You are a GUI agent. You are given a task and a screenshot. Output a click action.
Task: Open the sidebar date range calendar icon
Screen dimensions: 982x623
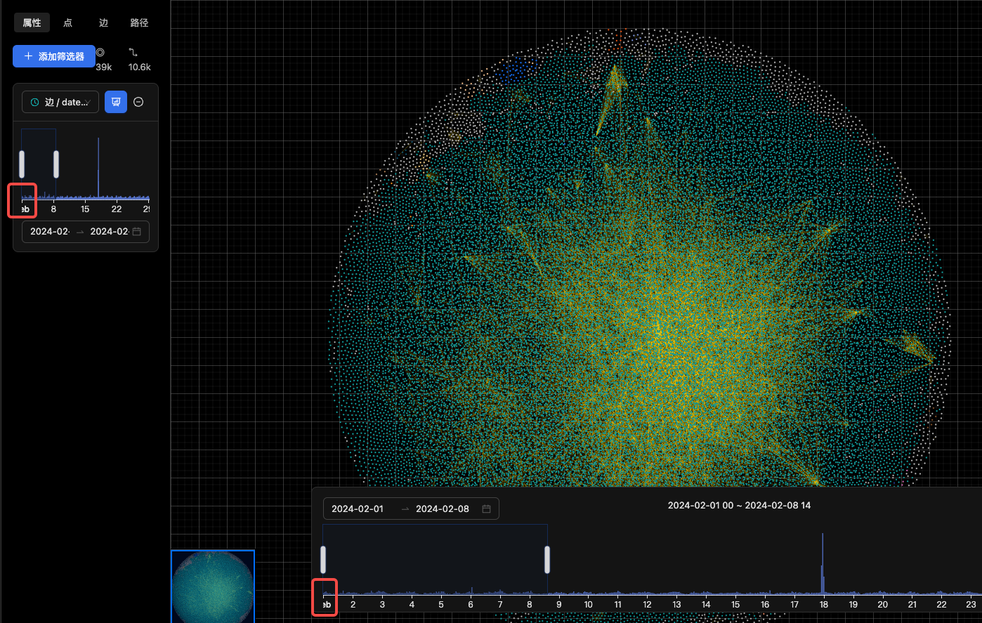(137, 231)
